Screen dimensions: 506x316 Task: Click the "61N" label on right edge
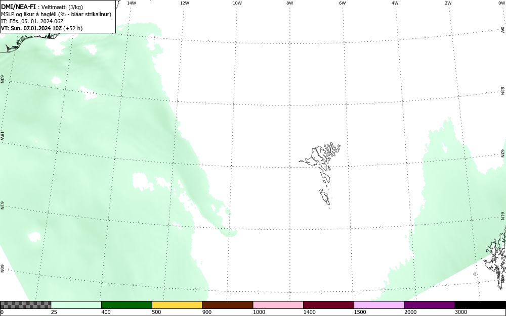[x=503, y=216]
